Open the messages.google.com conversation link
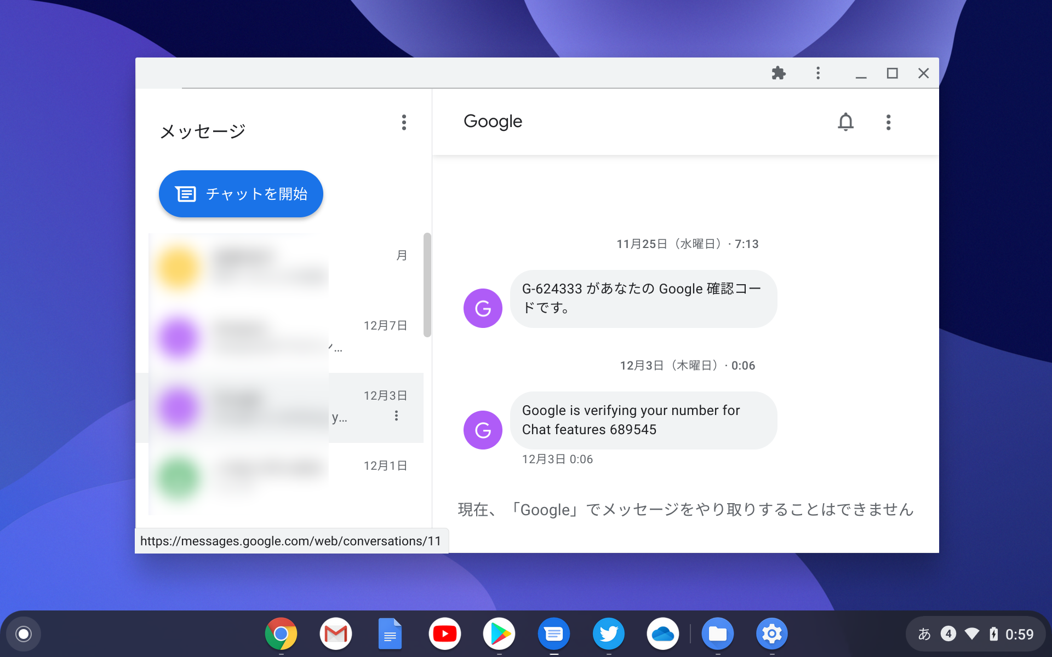1052x657 pixels. click(291, 541)
